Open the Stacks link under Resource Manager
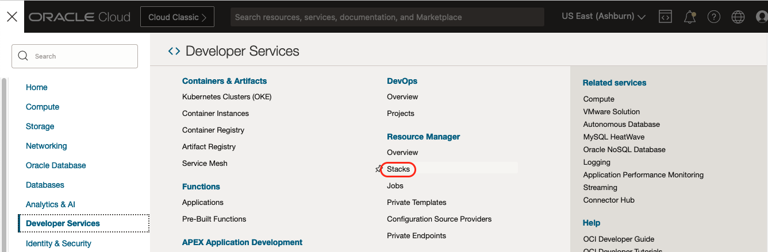This screenshot has width=768, height=252. [x=398, y=169]
